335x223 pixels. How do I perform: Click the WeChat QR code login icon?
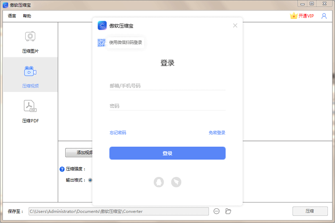[x=101, y=42]
